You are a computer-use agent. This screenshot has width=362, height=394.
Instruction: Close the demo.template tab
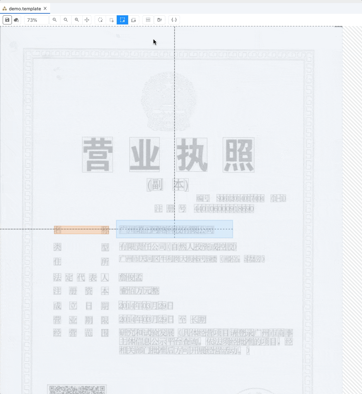click(x=45, y=8)
